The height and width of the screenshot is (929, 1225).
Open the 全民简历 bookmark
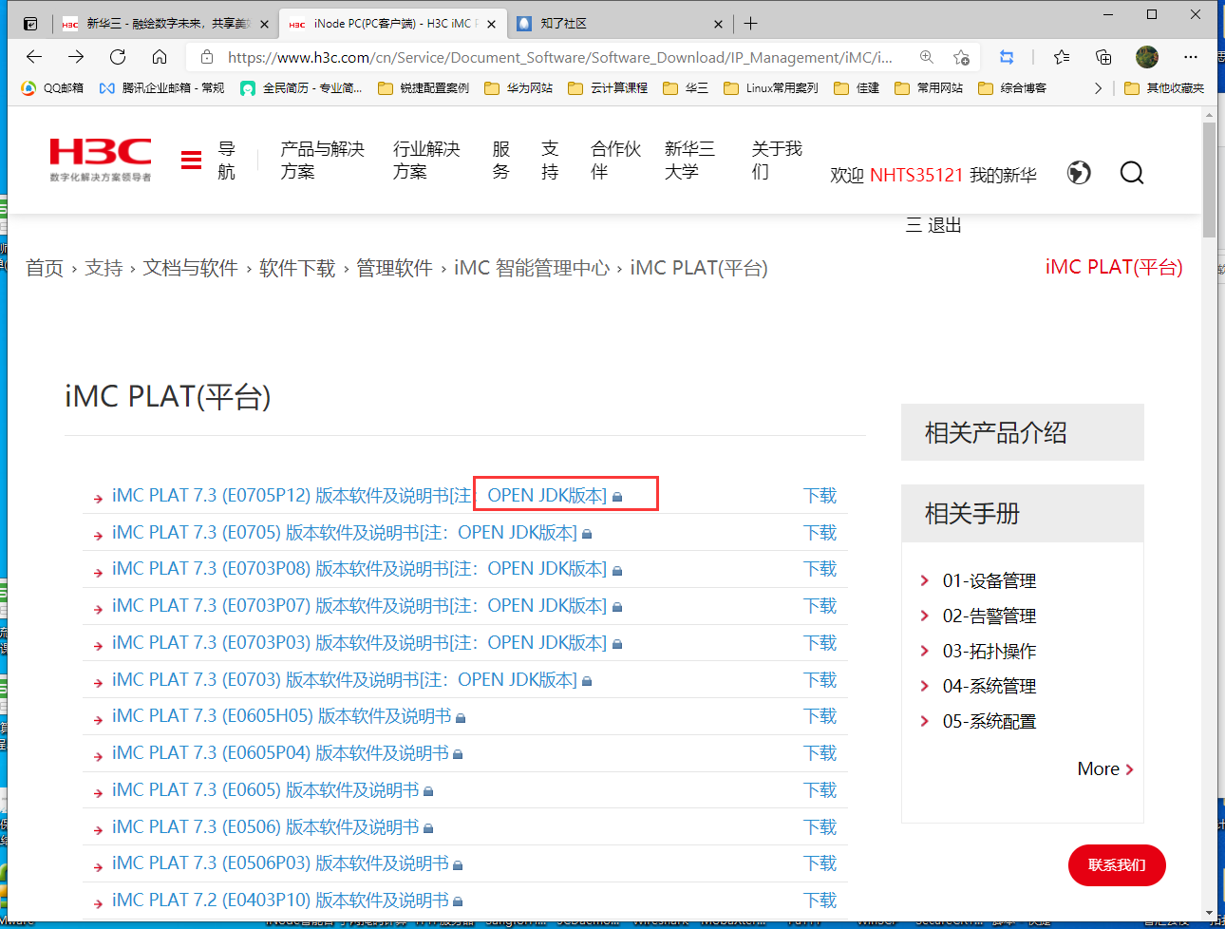(301, 88)
